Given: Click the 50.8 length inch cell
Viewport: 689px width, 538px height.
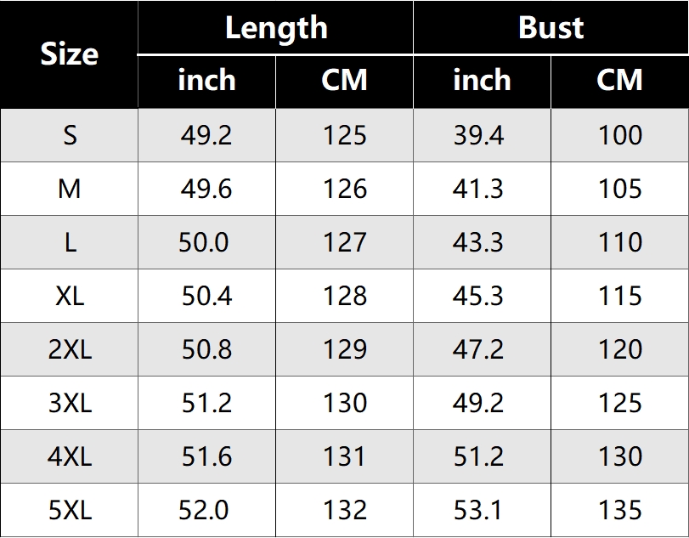Looking at the screenshot, I should click(206, 349).
